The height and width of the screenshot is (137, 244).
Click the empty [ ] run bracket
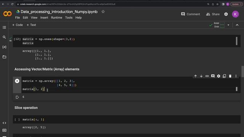click(x=17, y=119)
